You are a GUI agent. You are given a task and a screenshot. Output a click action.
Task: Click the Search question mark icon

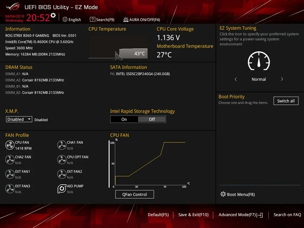click(x=93, y=19)
